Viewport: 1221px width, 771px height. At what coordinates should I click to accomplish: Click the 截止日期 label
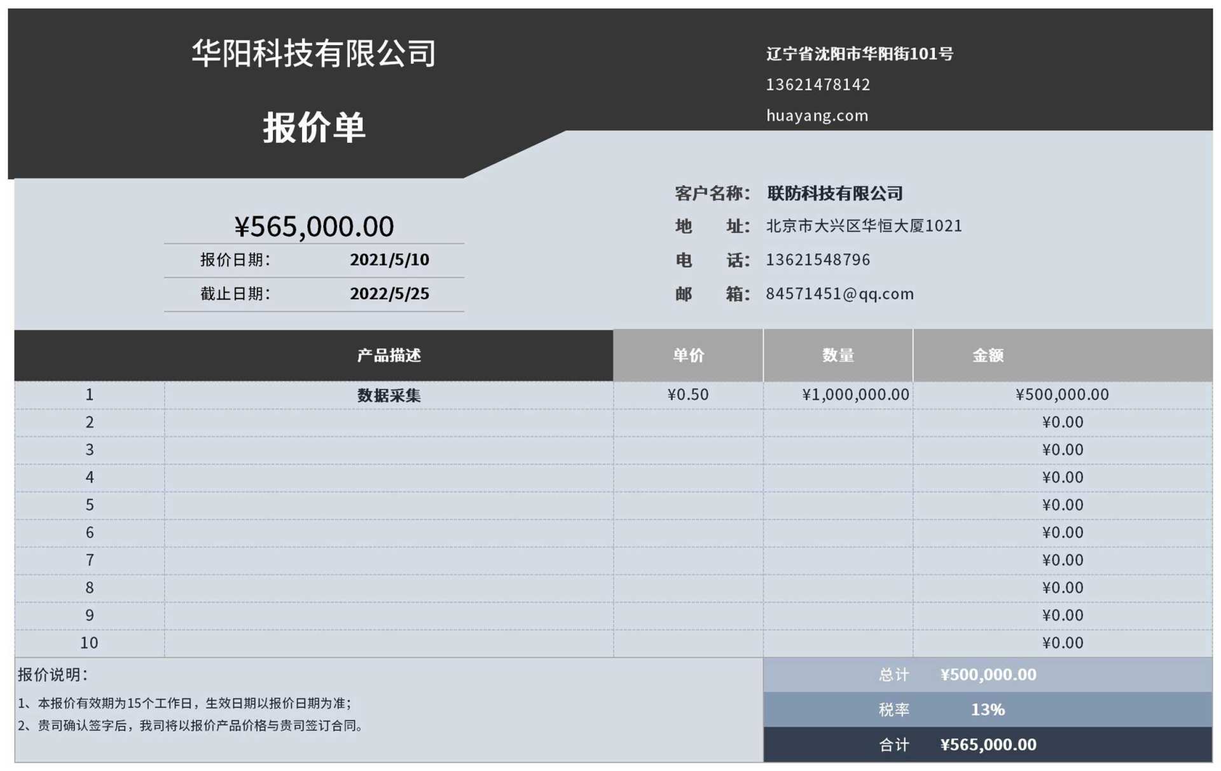(x=236, y=294)
